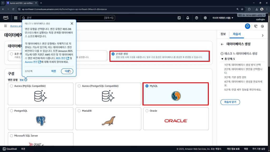Click the Aurora PostgreSQL database sparkle icon
The width and height of the screenshot is (270, 152).
coord(108,96)
